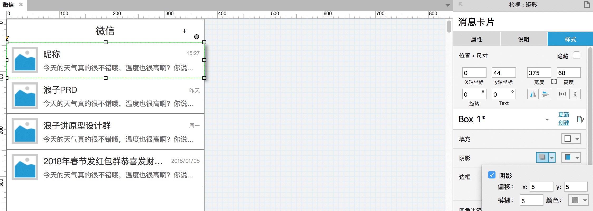Select the 2018年春节发红包群恭喜发财 title

[x=103, y=161]
